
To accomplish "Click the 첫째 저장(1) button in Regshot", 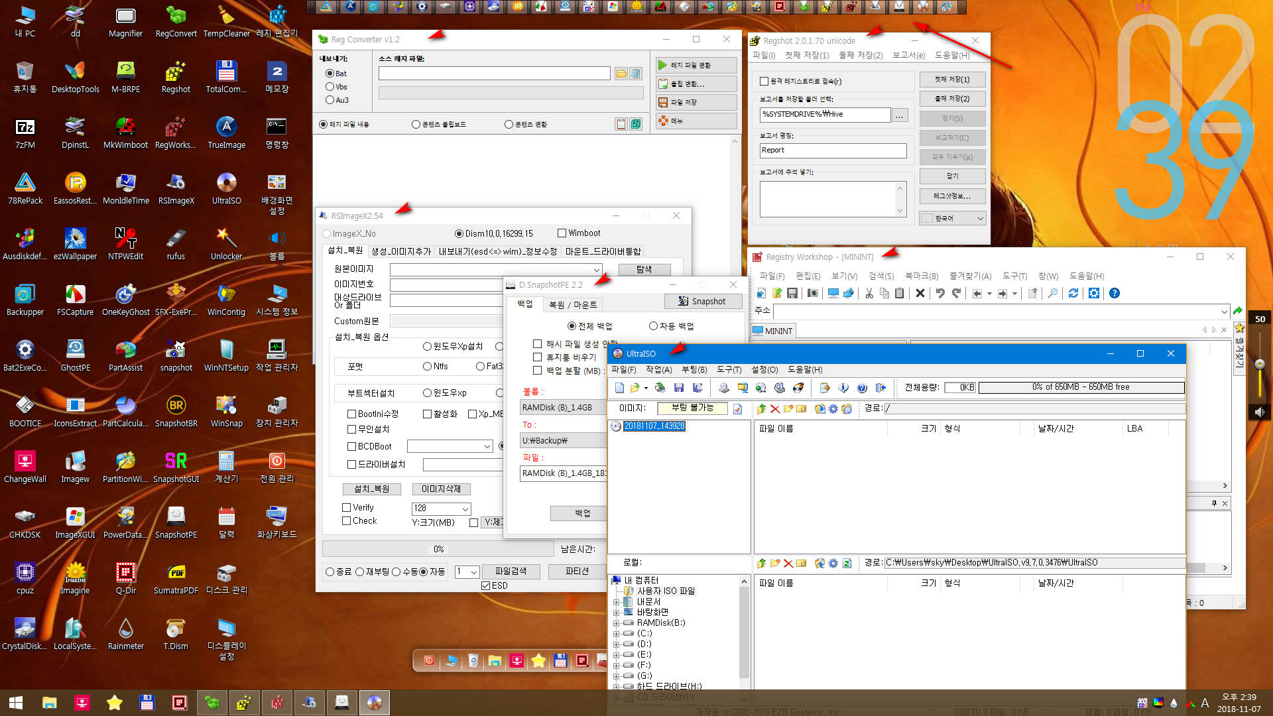I will tap(952, 80).
